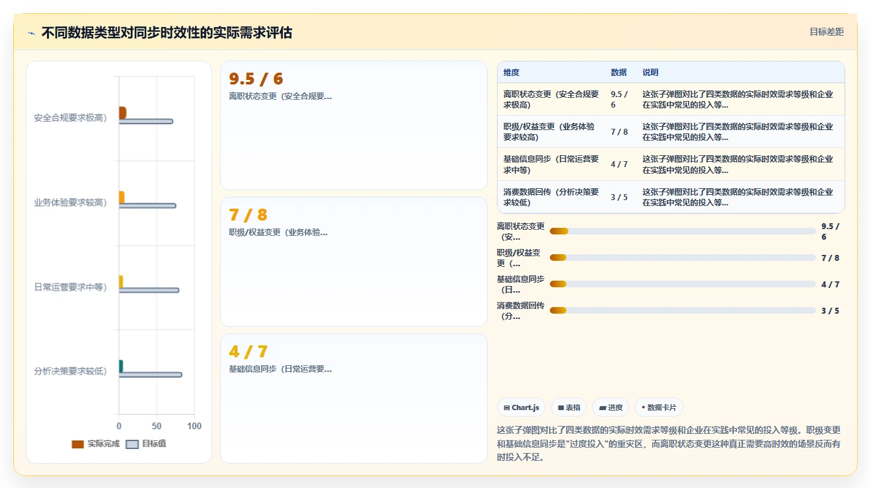The height and width of the screenshot is (488, 871).
Task: Click the orange actual bar for 业务体验要求较高
Action: (x=122, y=197)
